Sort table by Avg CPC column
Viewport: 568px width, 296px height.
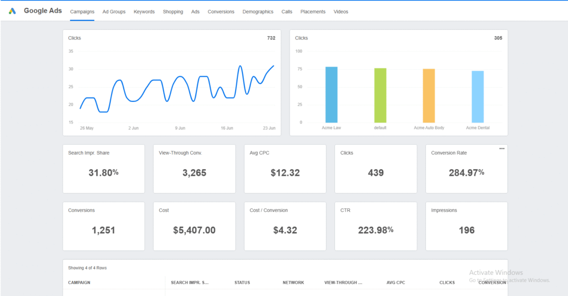tap(395, 283)
